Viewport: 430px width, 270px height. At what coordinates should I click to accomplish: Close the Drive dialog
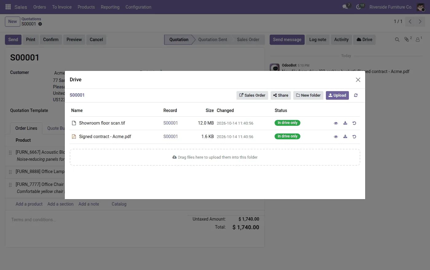pos(358,80)
